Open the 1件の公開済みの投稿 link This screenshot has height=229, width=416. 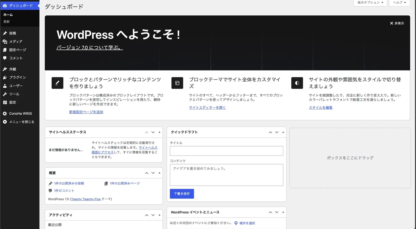(x=69, y=183)
